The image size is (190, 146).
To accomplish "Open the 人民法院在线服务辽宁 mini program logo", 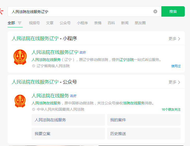I will pos(20,57).
